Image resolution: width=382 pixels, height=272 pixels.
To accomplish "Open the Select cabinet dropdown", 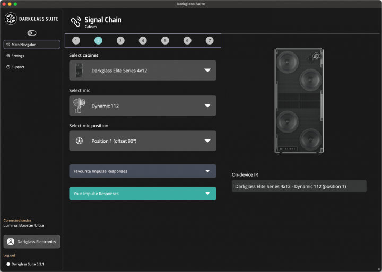I will coord(143,71).
